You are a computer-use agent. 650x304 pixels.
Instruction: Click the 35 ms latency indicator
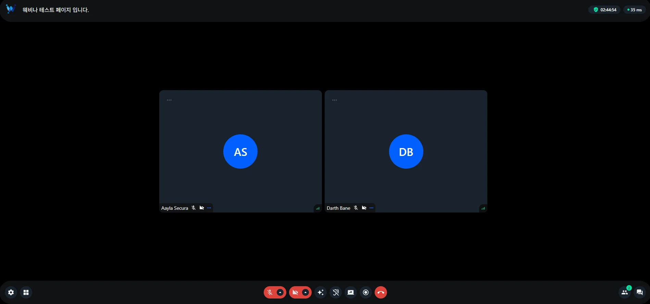click(x=634, y=10)
